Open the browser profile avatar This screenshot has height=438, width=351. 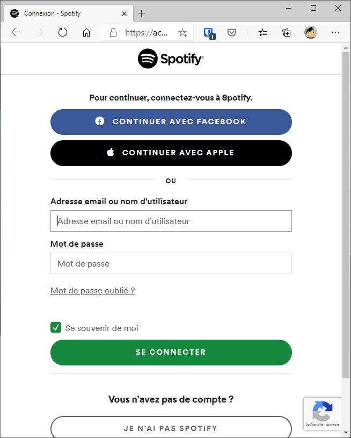point(311,32)
